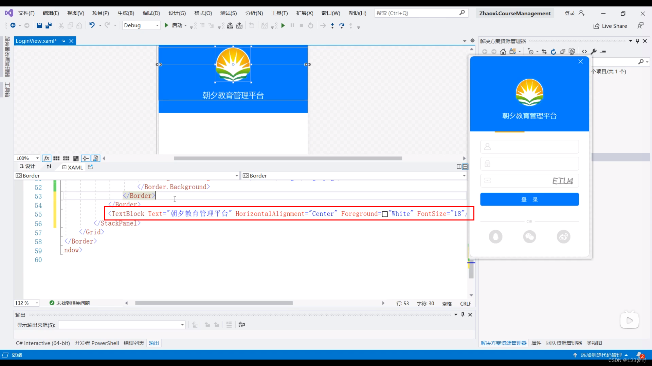The image size is (652, 366).
Task: Click the Save All icon
Action: pos(49,25)
